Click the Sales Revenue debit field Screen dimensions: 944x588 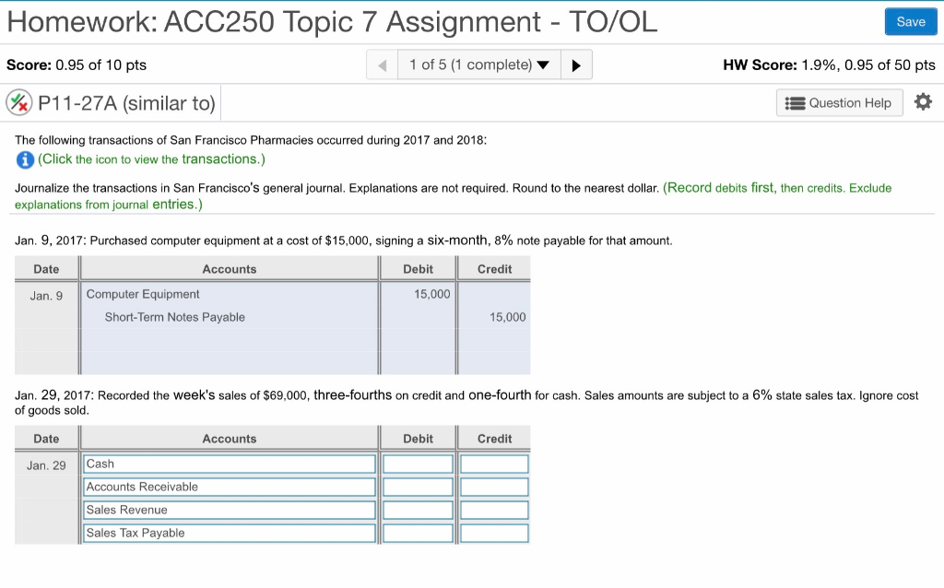pos(419,509)
